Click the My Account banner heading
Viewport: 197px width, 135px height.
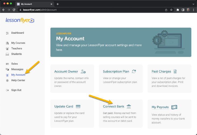(70, 39)
